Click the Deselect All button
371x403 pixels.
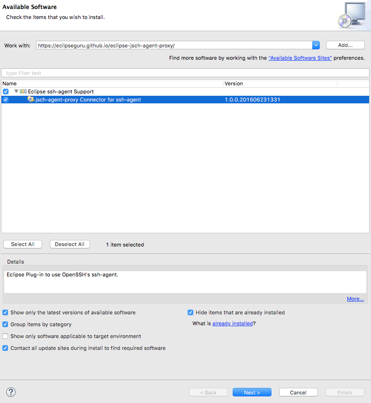point(70,244)
